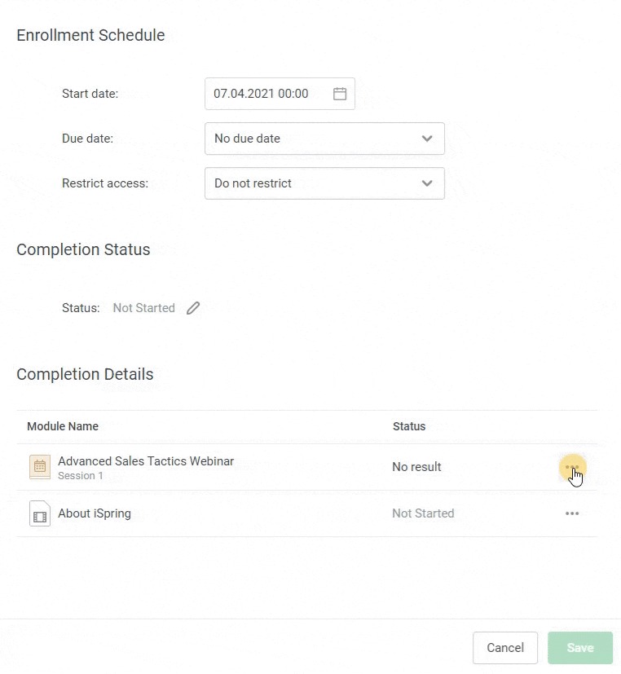Click the webinar calendar icon in module list
Screen dimensions: 621x674
[x=40, y=467]
